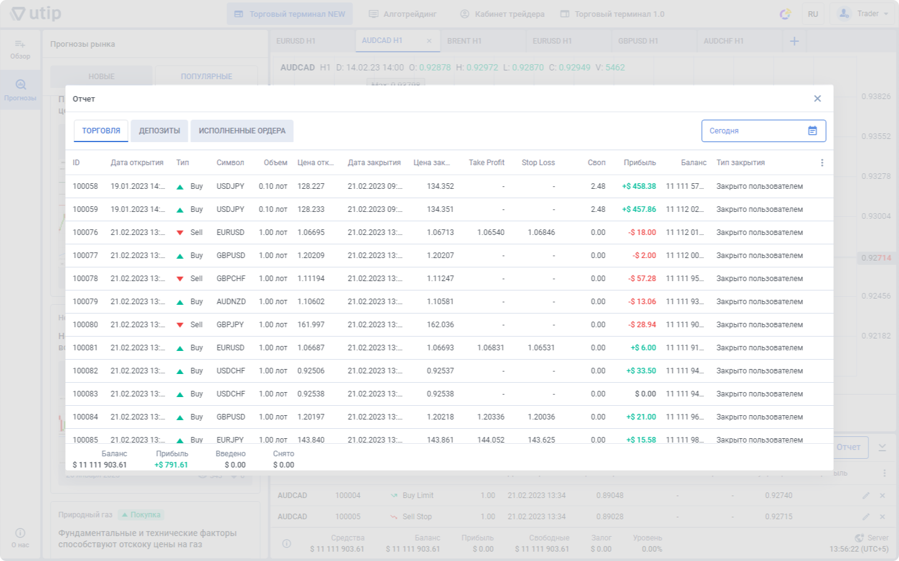Viewport: 899px width, 561px height.
Task: Collapse the orders panel with chevron icon
Action: (882, 448)
